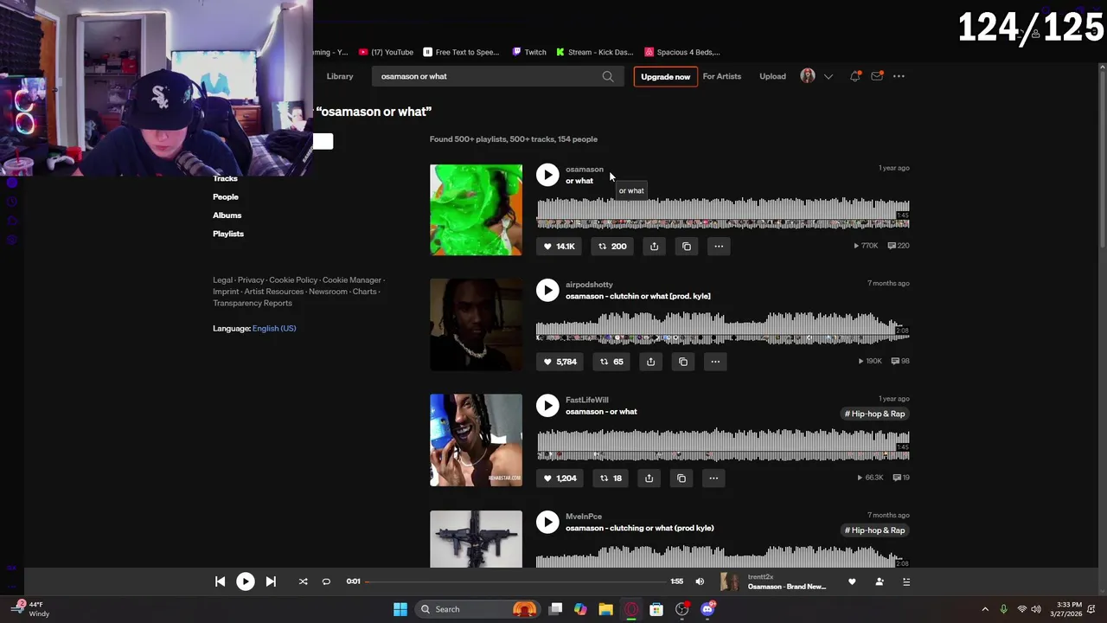Viewport: 1107px width, 623px height.
Task: Skip to next track in player bar
Action: click(x=271, y=581)
